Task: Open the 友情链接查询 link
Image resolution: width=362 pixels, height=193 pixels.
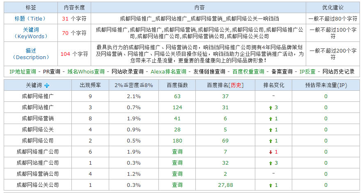Action: click(x=209, y=71)
